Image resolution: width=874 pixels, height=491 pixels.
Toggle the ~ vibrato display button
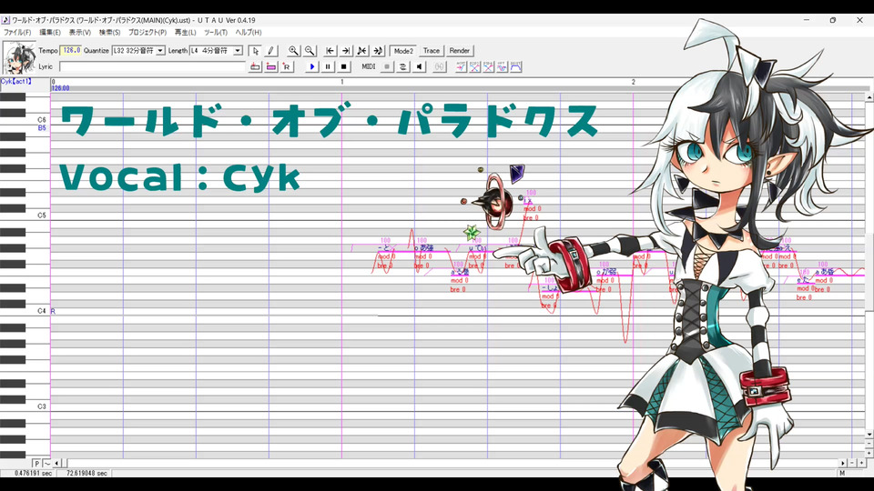point(46,463)
